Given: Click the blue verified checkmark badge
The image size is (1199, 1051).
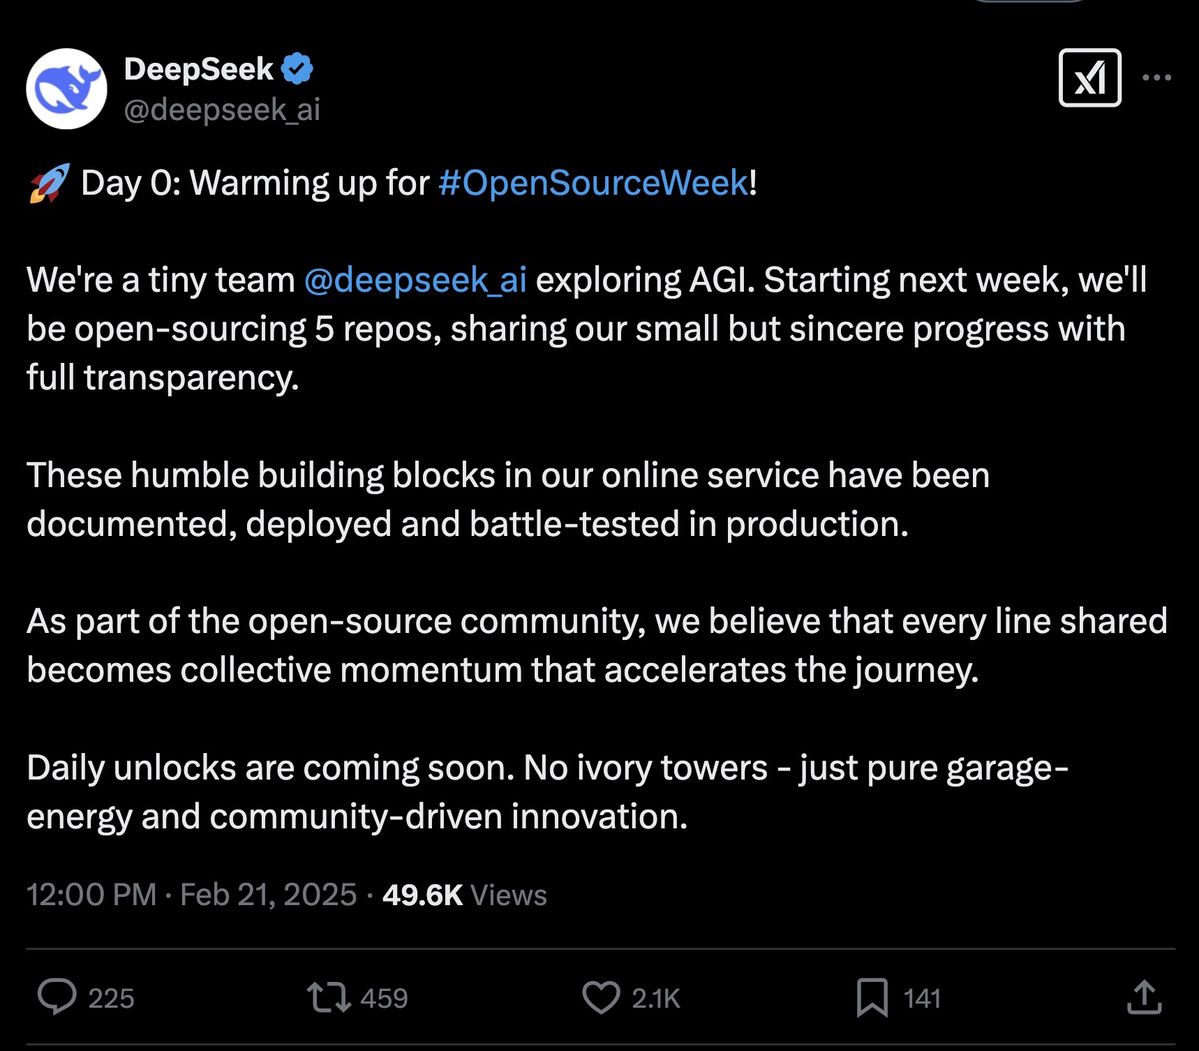Looking at the screenshot, I should pos(297,68).
